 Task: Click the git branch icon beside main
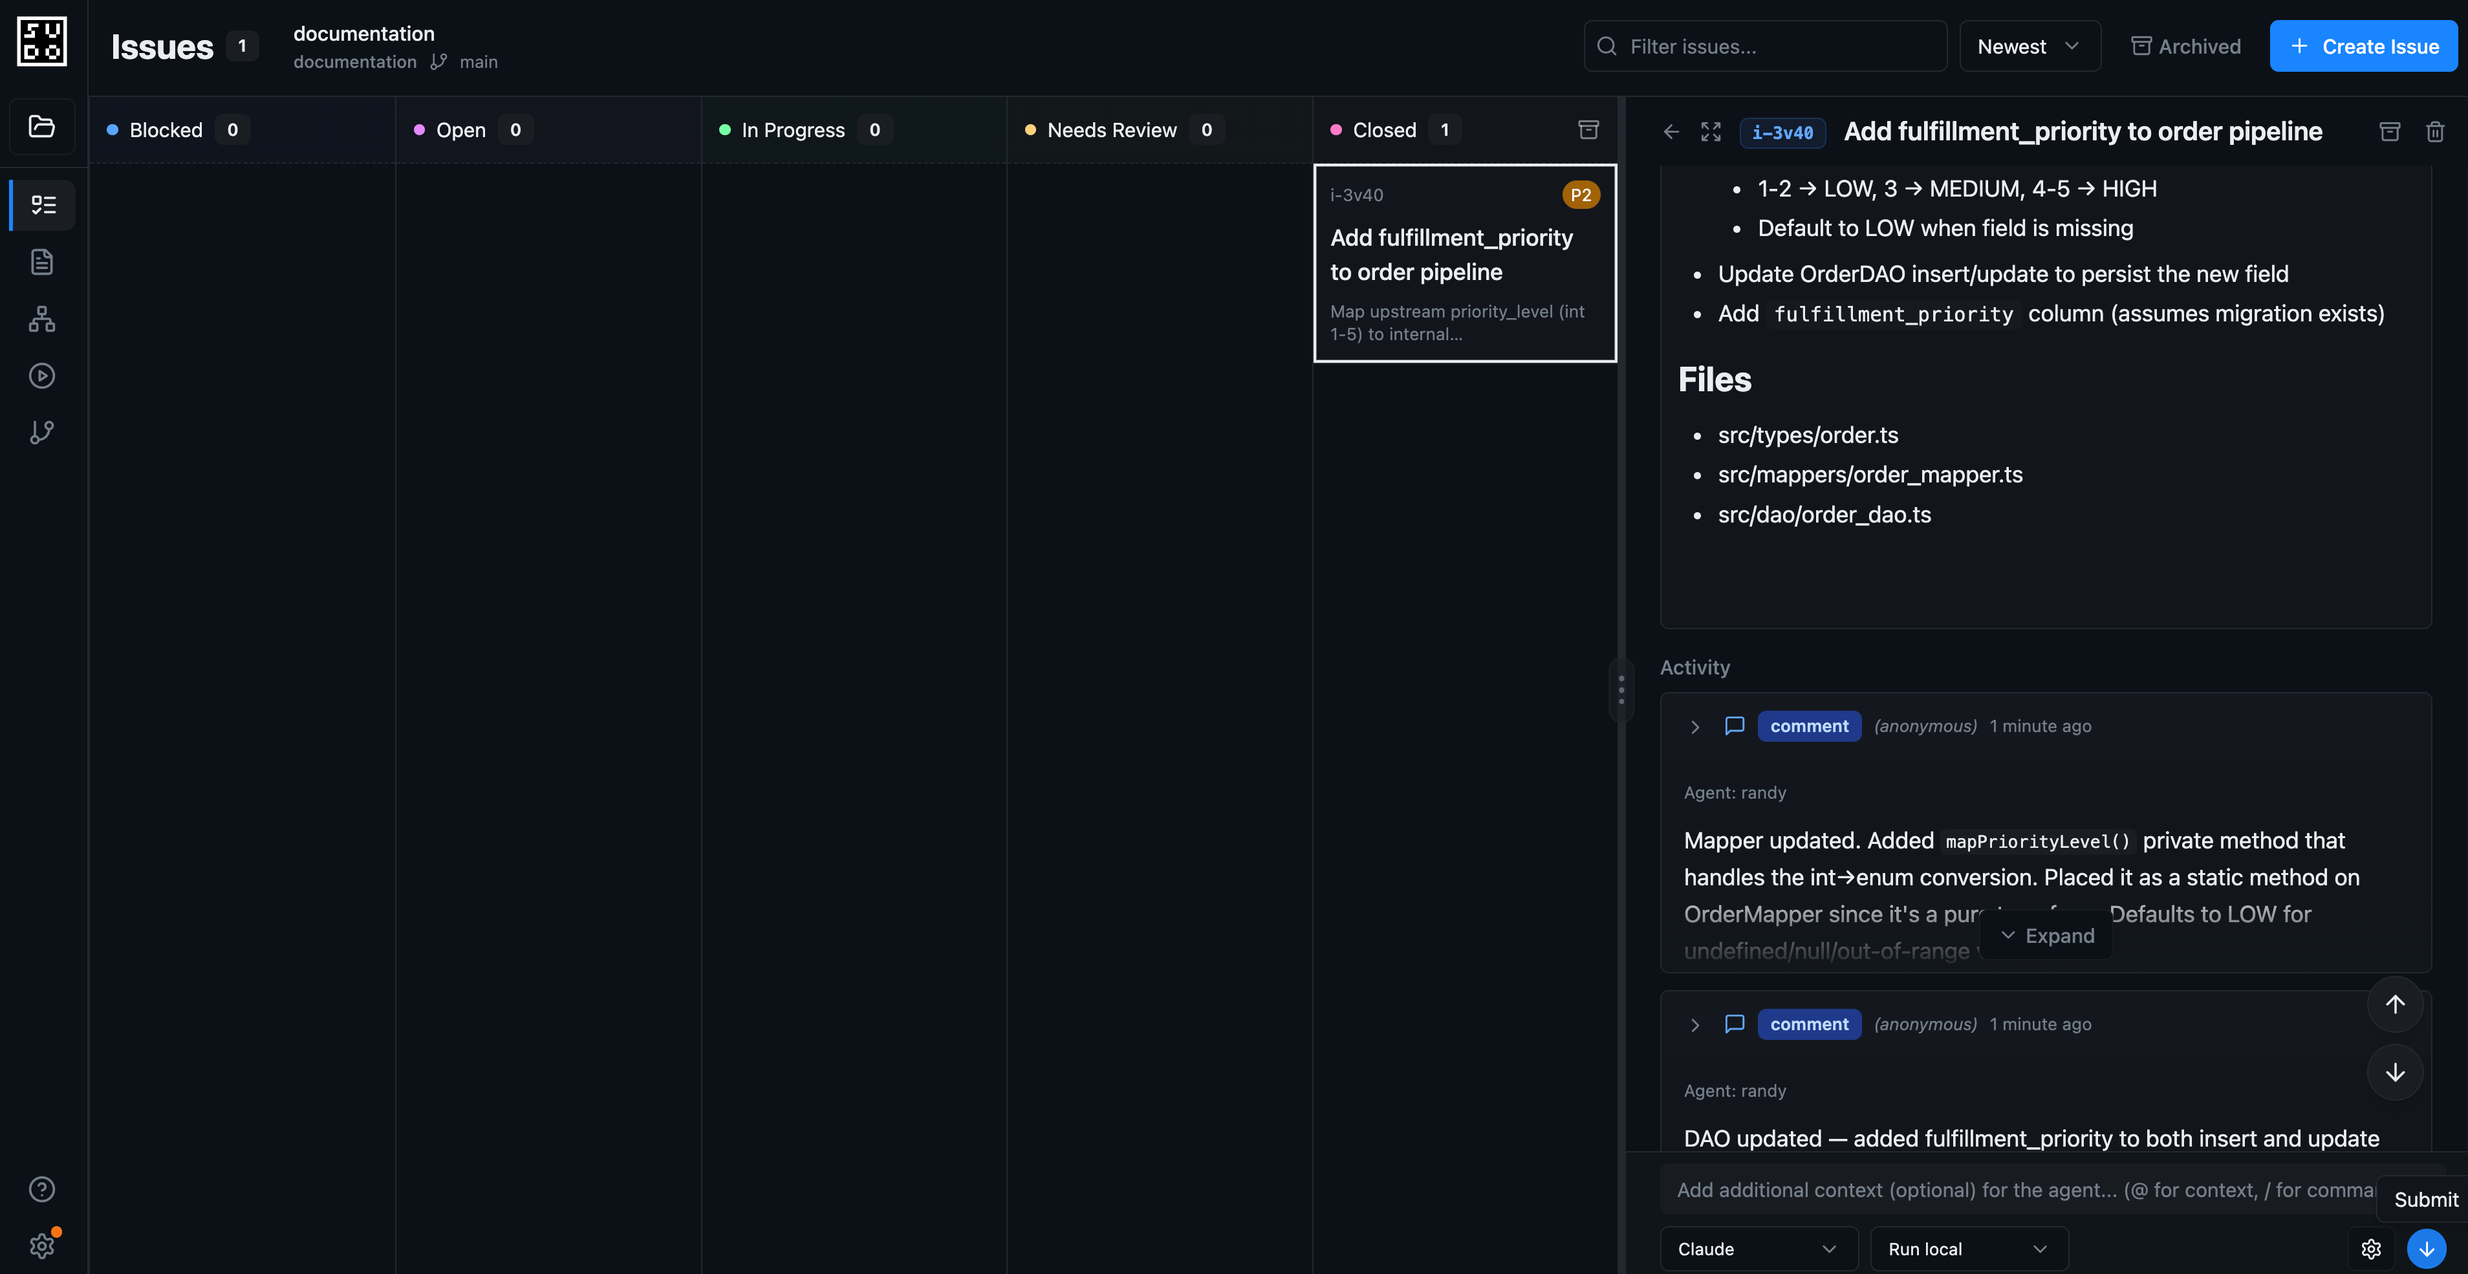pyautogui.click(x=438, y=61)
